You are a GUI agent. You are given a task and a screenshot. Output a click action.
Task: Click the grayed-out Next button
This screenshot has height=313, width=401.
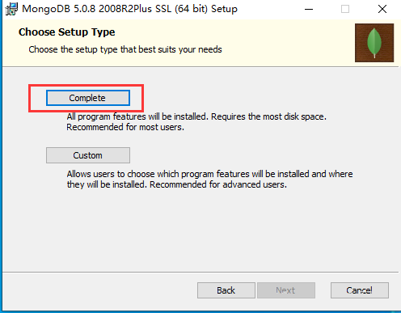point(286,290)
